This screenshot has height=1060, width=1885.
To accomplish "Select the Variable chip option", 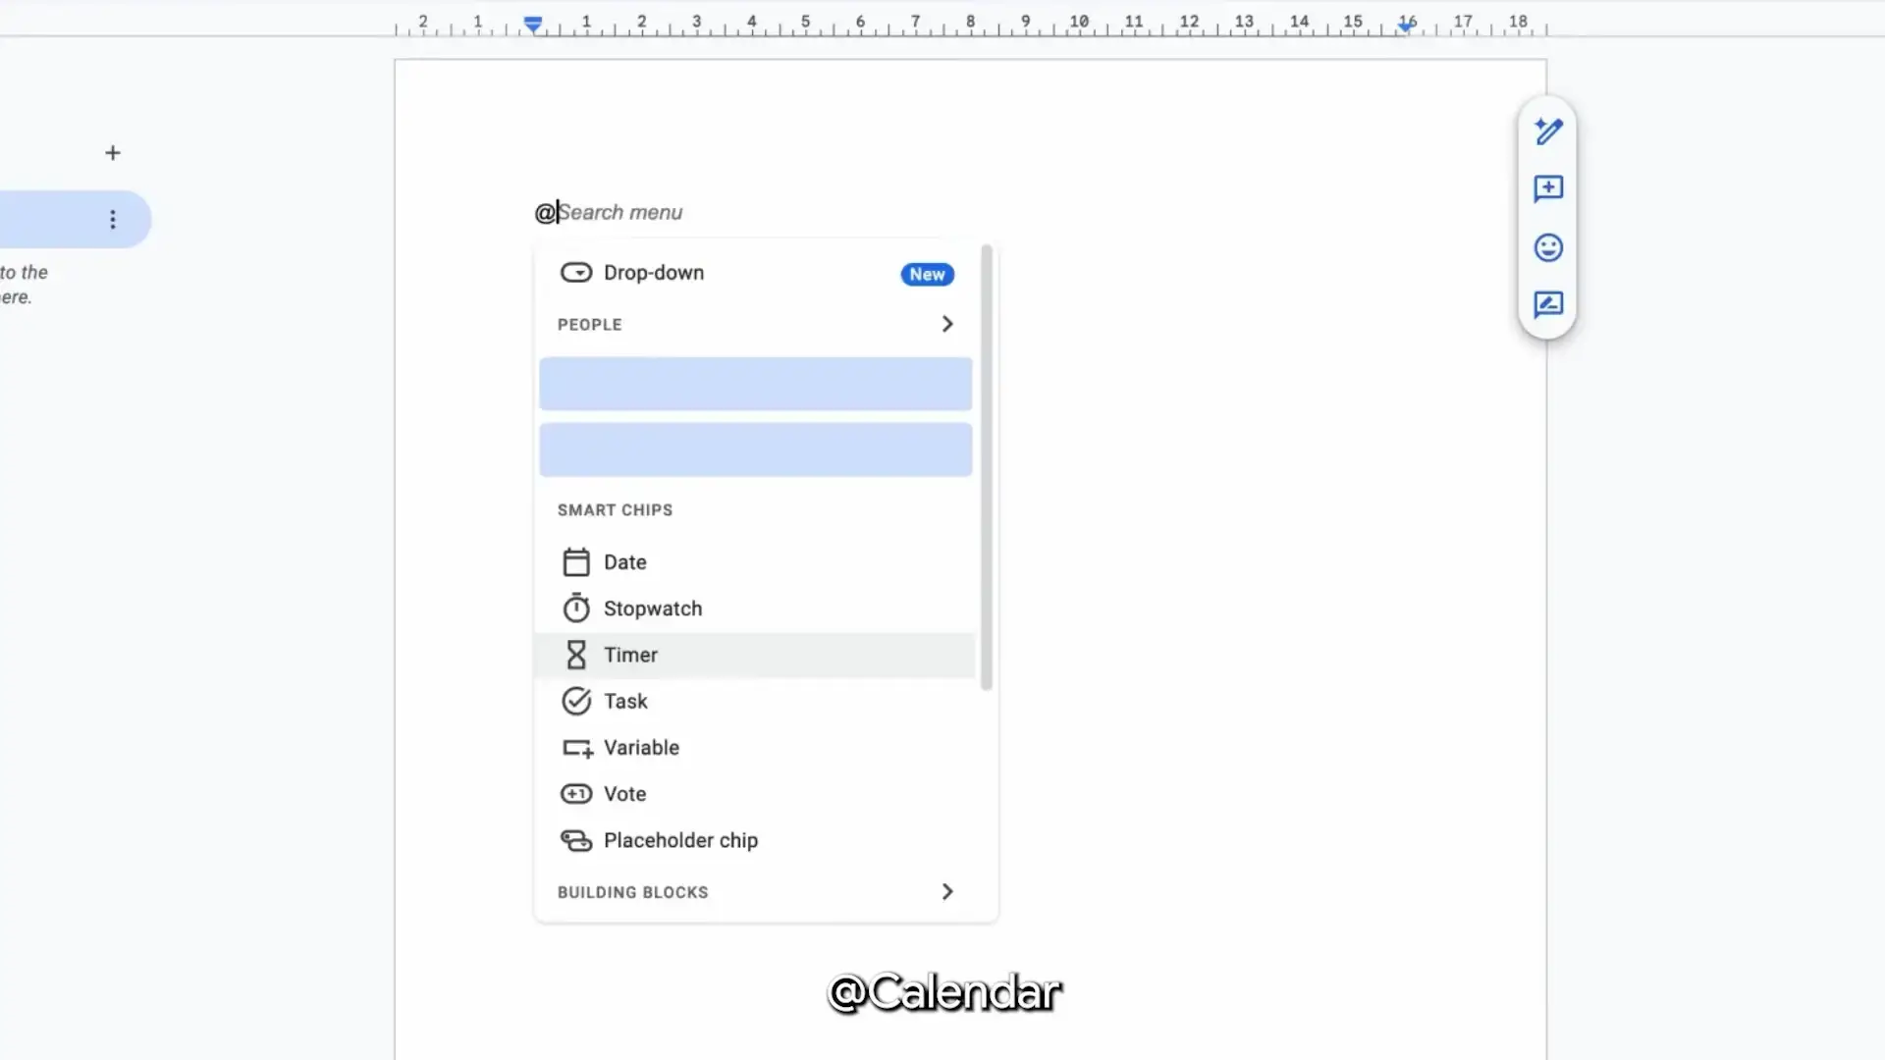I will [640, 748].
